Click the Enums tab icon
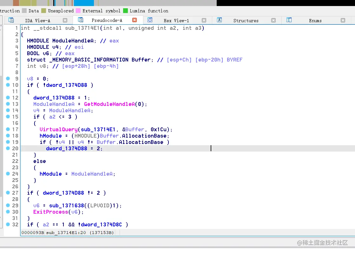355x253 pixels. click(x=289, y=20)
